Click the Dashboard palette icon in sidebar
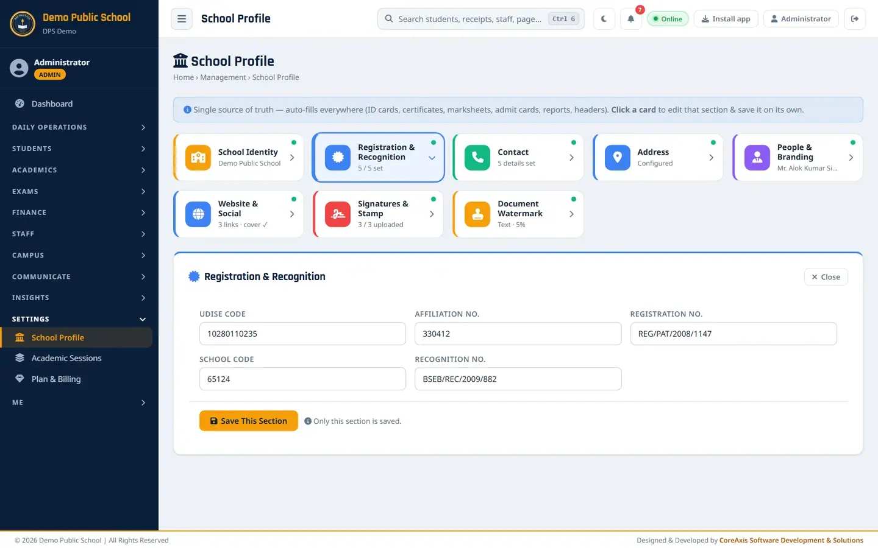 click(20, 104)
